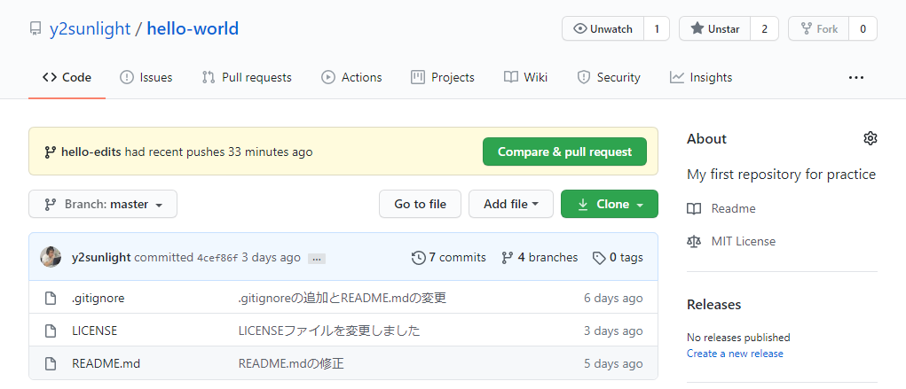
Task: Toggle Unstar on the repository
Action: (715, 28)
